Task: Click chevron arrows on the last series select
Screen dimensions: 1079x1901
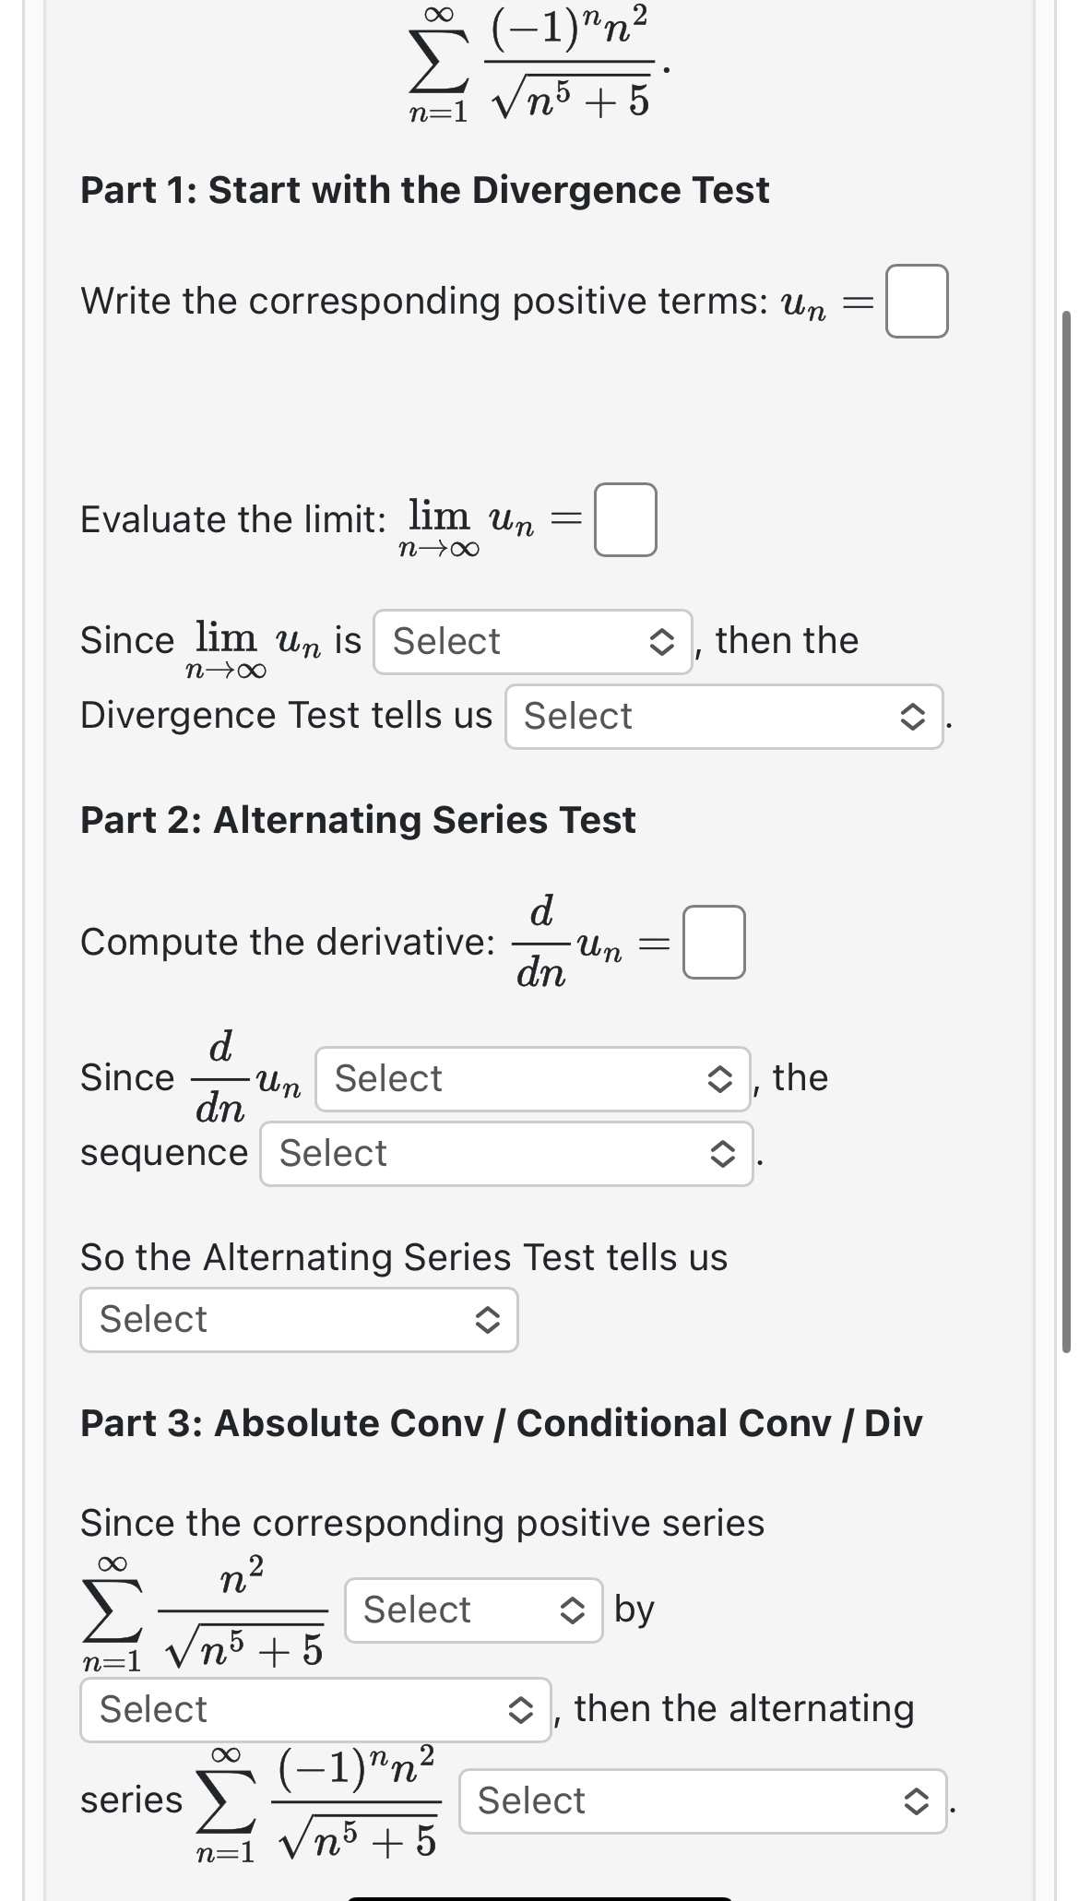Action: [915, 1801]
